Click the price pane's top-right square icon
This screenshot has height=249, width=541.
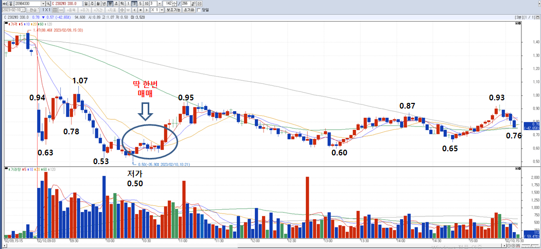(x=519, y=24)
